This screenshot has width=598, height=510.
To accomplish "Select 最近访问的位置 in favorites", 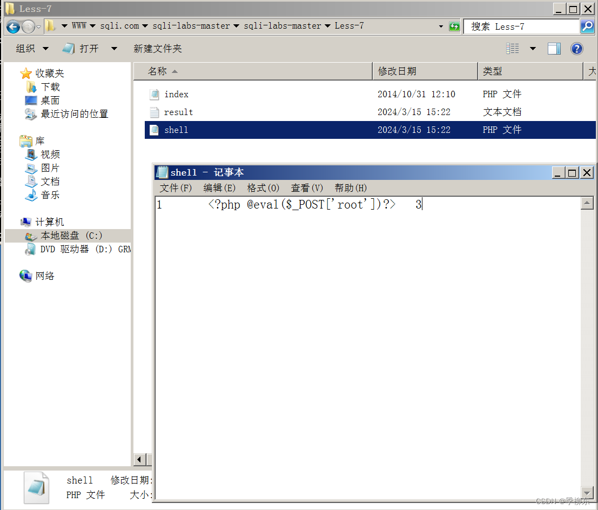I will coord(75,113).
